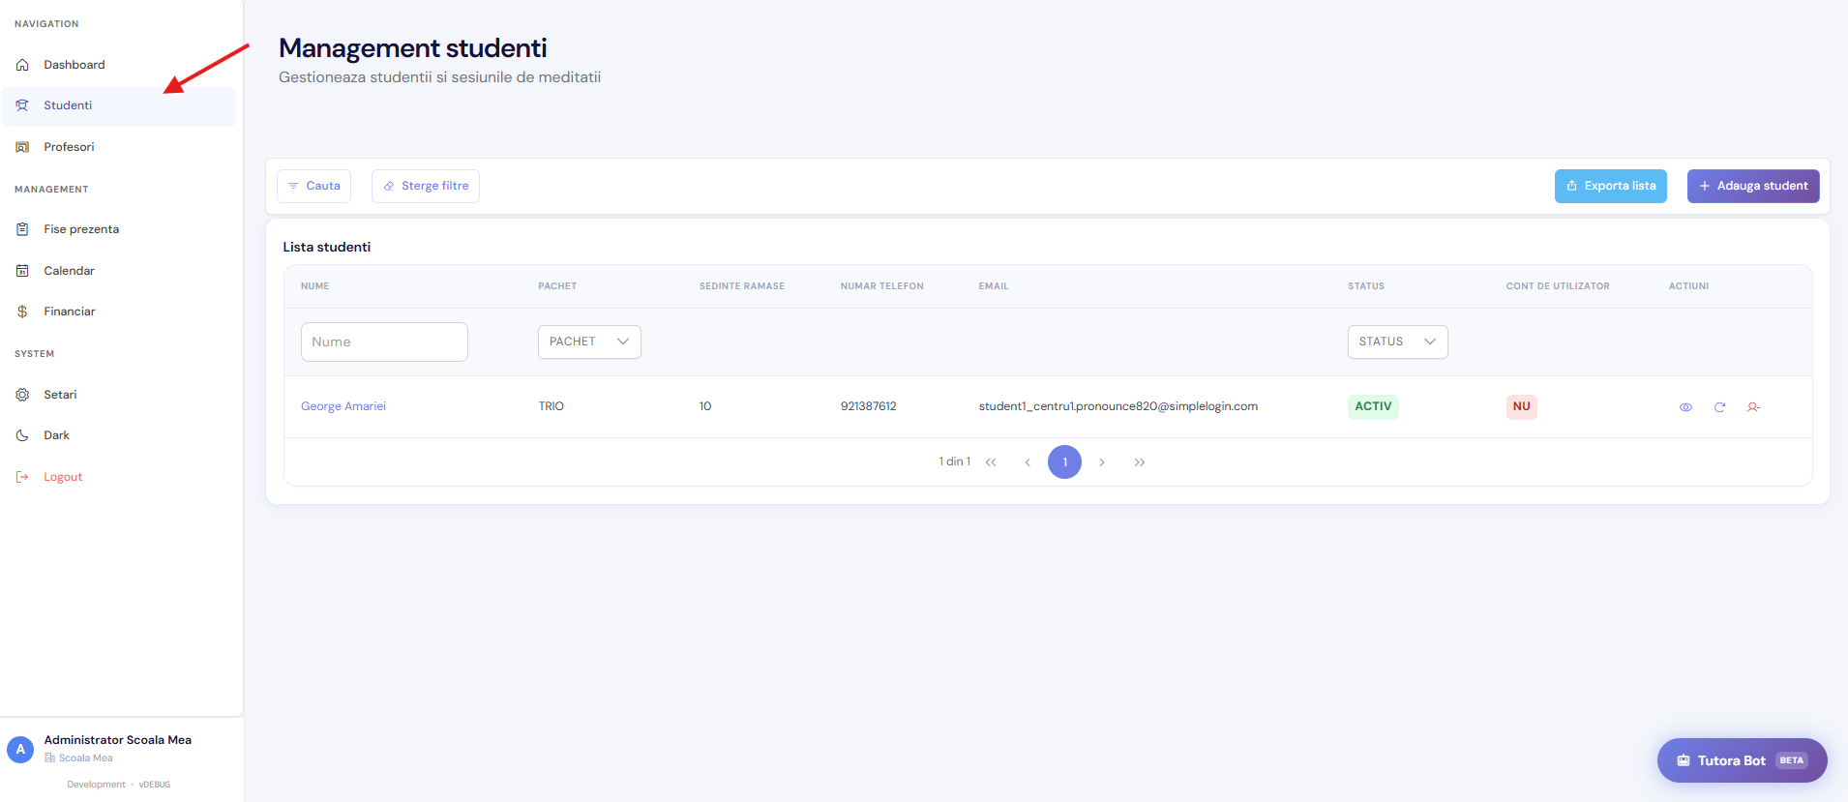Go to previous page of the list
The width and height of the screenshot is (1848, 802).
1028,462
